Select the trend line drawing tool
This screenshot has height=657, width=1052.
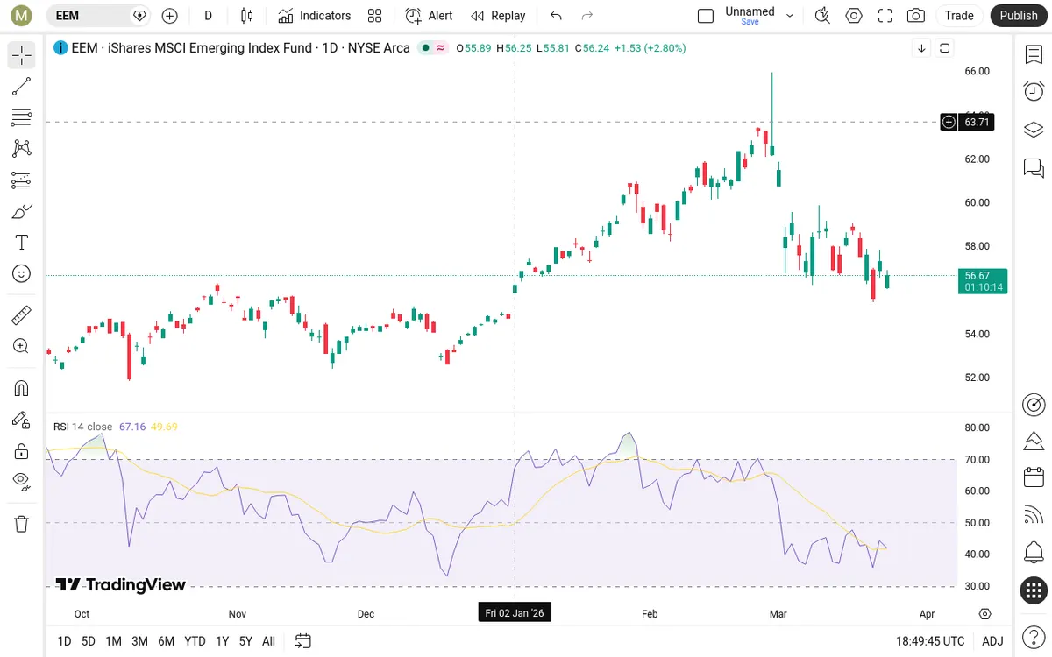tap(22, 86)
